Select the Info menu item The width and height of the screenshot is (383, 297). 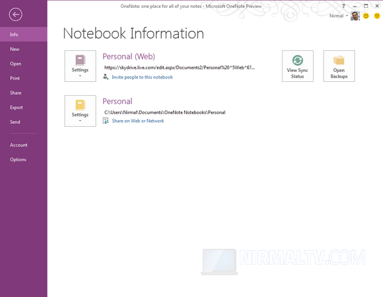click(x=24, y=34)
